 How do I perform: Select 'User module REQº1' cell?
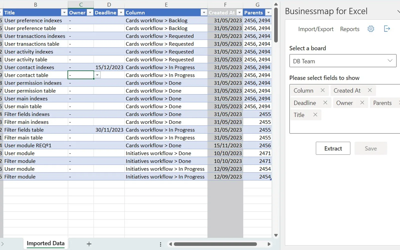click(x=35, y=145)
